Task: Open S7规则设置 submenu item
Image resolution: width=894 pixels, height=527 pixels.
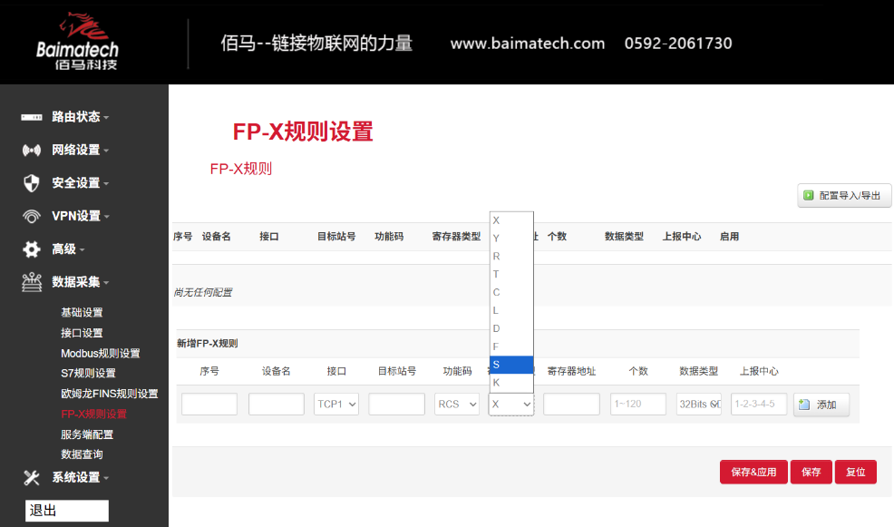Action: (x=88, y=374)
